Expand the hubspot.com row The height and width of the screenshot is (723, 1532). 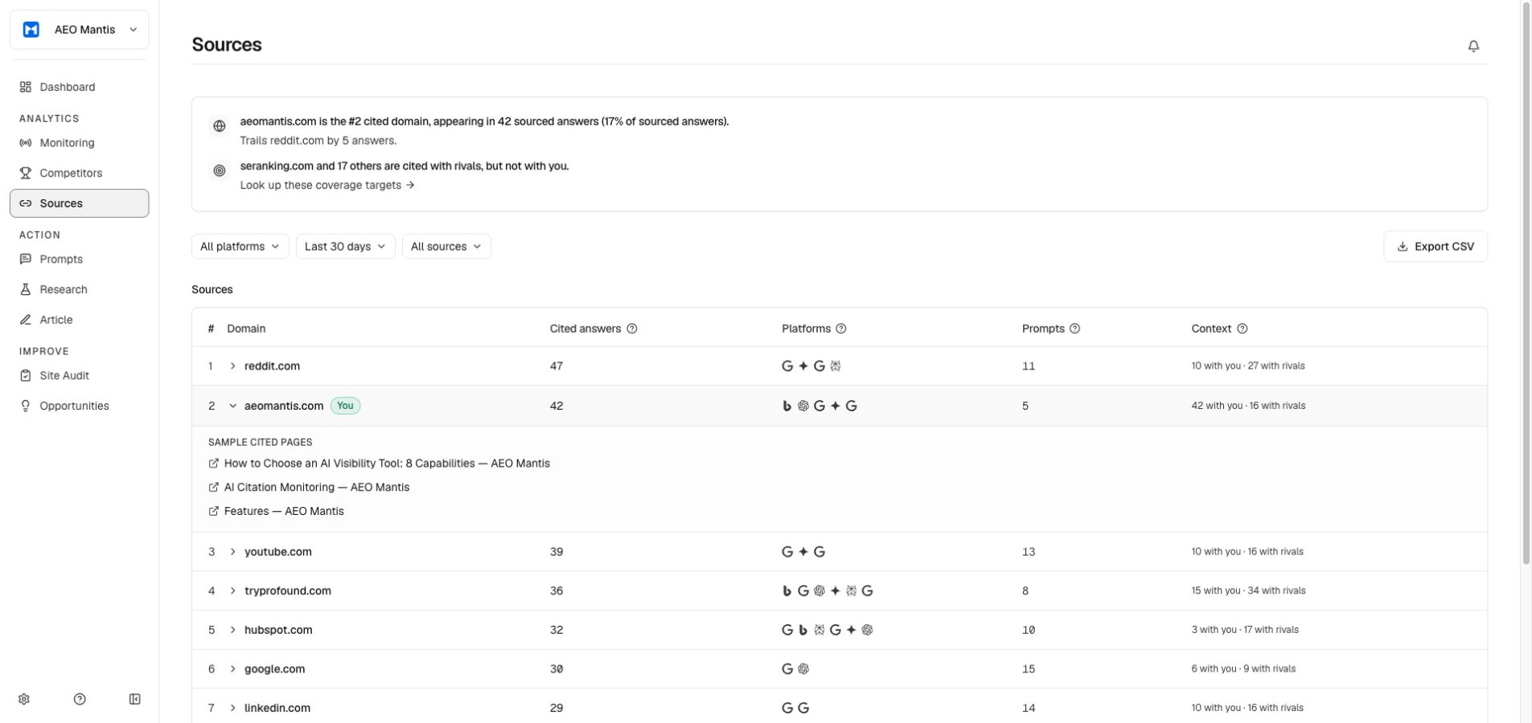232,630
